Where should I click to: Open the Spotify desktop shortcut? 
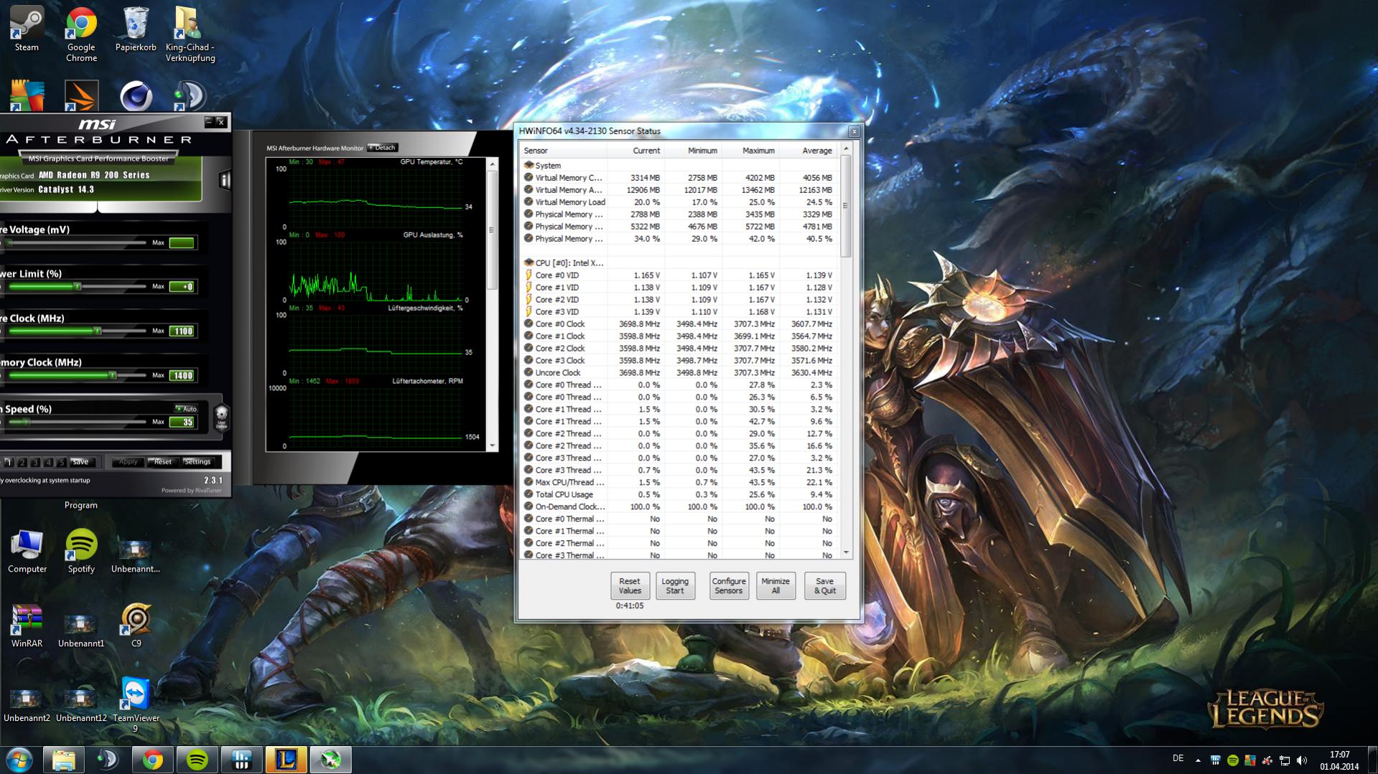(81, 551)
